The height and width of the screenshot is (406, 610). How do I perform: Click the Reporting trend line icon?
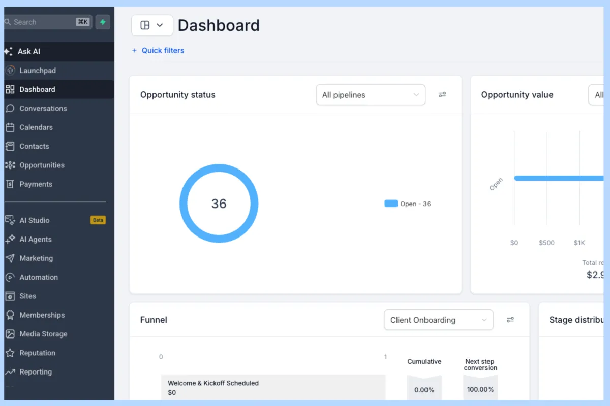[10, 372]
